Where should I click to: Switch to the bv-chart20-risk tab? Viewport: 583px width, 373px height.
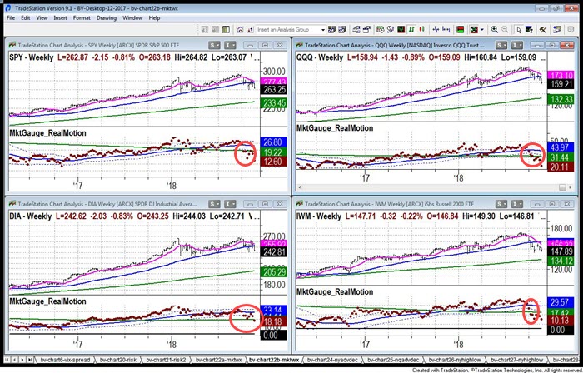point(118,360)
